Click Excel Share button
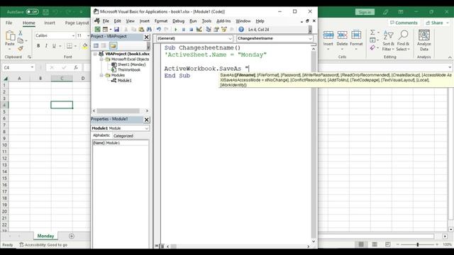This screenshot has height=255, width=454. [435, 23]
